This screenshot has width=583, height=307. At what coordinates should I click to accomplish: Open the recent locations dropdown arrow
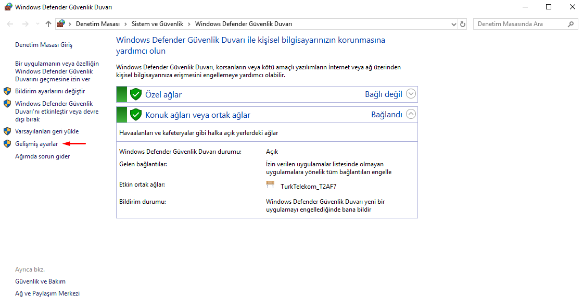coord(37,24)
